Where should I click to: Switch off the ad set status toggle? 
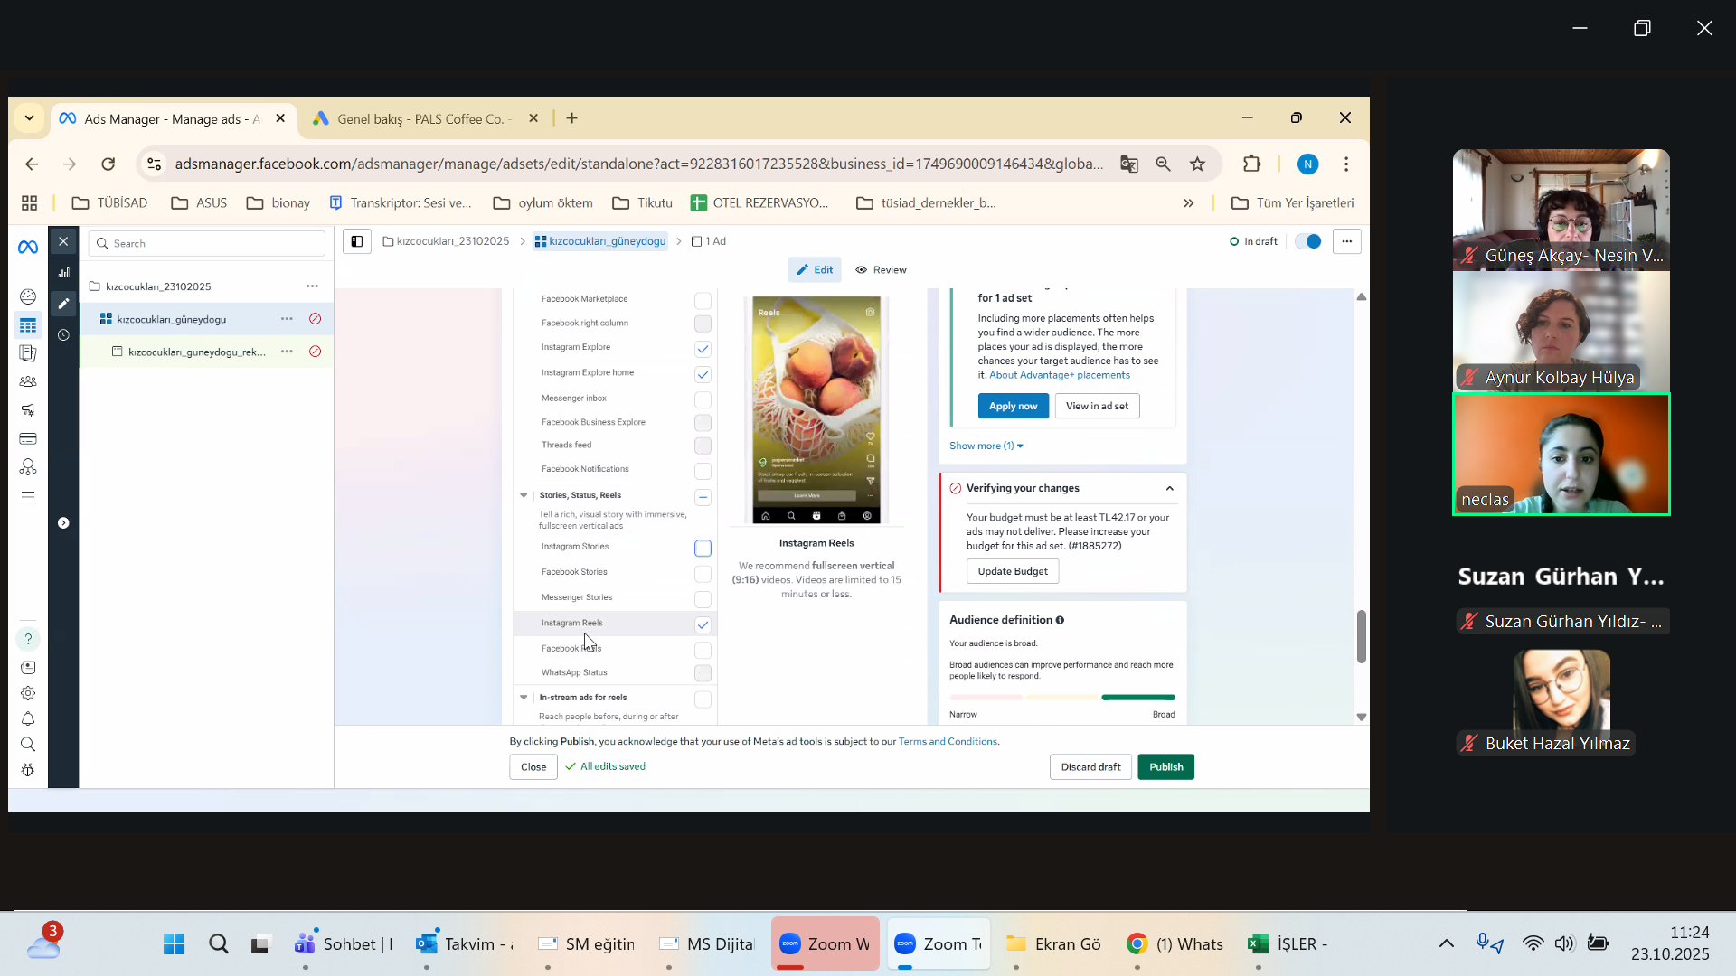[x=1307, y=241]
